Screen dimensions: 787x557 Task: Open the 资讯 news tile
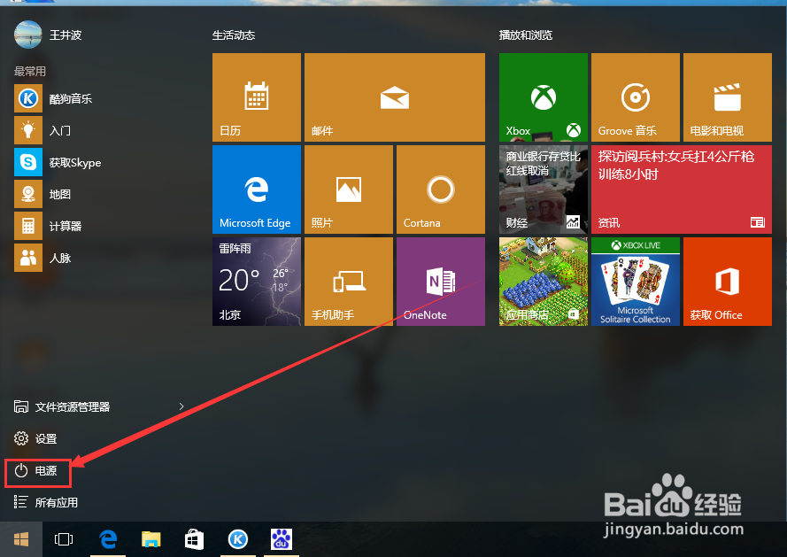coord(682,190)
